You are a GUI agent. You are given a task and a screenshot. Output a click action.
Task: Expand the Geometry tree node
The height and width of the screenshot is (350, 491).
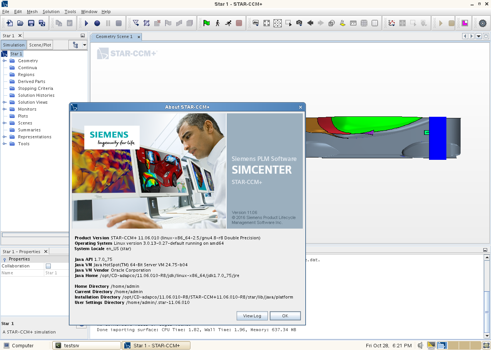tap(5, 61)
